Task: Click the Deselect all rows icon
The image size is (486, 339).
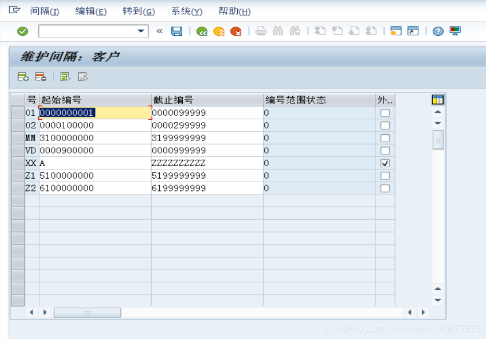Action: pyautogui.click(x=83, y=76)
